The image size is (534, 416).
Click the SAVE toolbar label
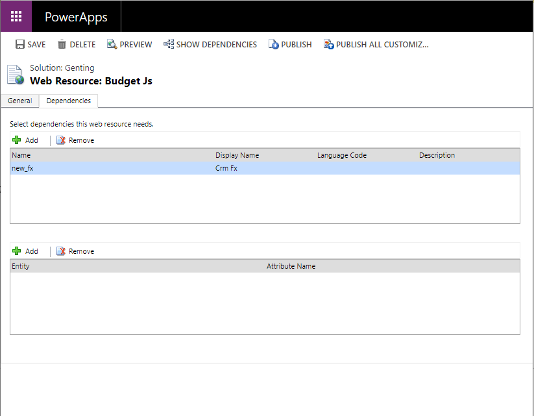coord(36,45)
